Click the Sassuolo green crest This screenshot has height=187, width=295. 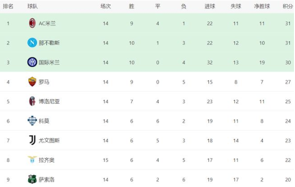[x=32, y=180]
